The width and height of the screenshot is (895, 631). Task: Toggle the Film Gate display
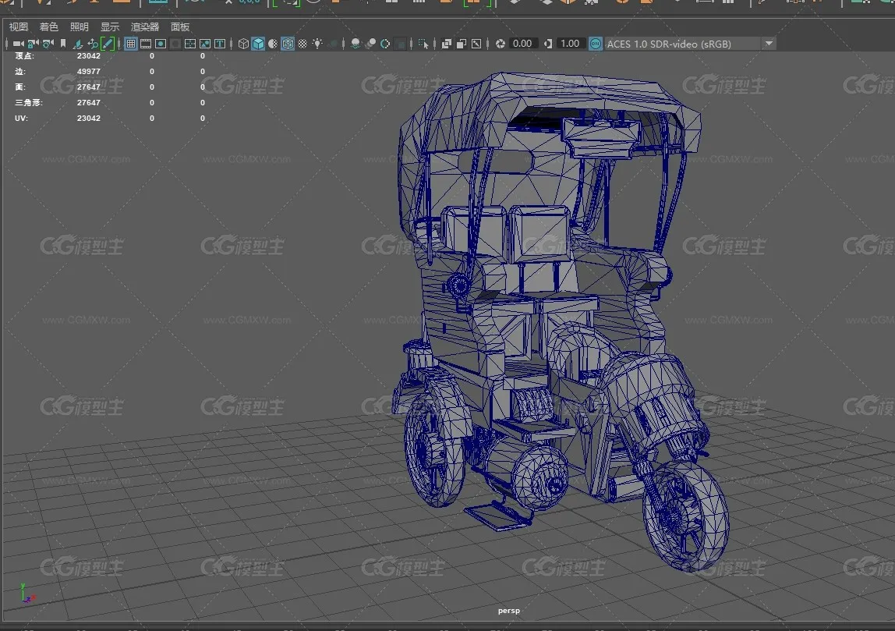coord(146,44)
